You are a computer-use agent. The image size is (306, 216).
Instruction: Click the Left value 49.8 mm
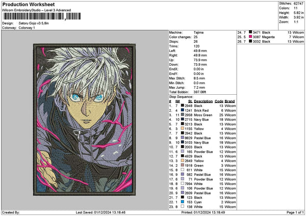tap(200, 50)
